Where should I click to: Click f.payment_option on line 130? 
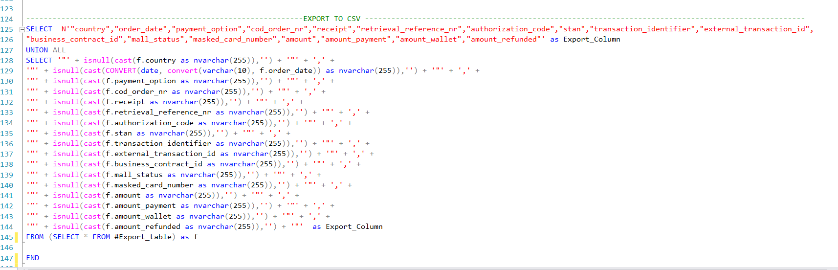click(141, 81)
